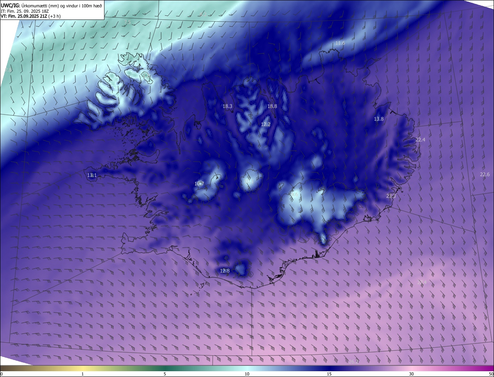This screenshot has width=494, height=377.
Task: Click the 18.3 value on the map
Action: tap(228, 106)
